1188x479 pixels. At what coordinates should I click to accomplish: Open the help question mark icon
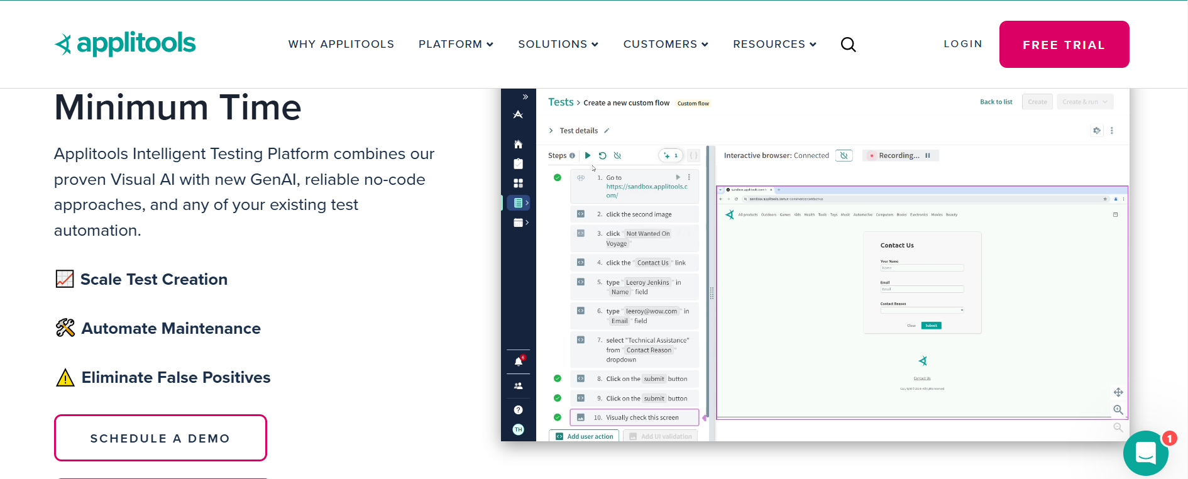click(x=518, y=410)
